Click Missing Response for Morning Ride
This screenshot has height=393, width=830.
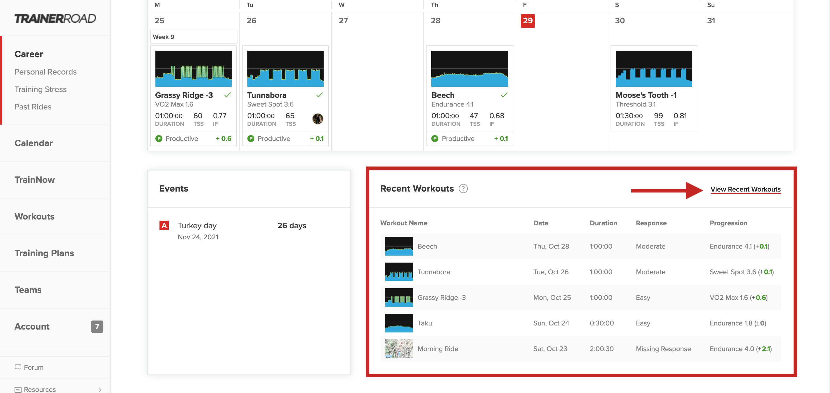coord(663,349)
